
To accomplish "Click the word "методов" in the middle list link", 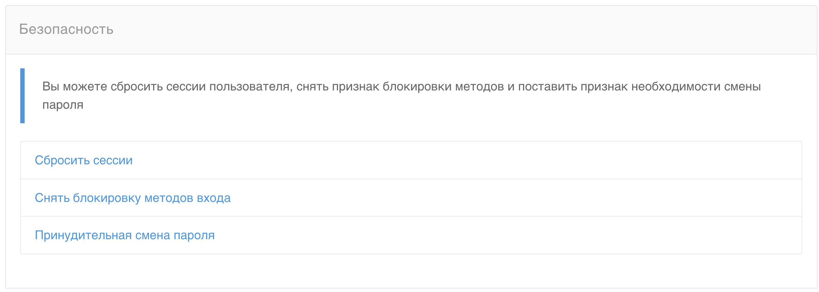I will click(x=169, y=198).
